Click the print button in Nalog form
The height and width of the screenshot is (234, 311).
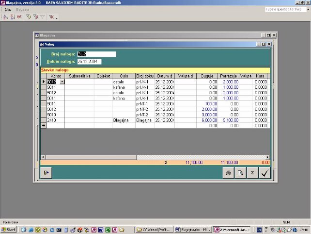[x=228, y=172]
